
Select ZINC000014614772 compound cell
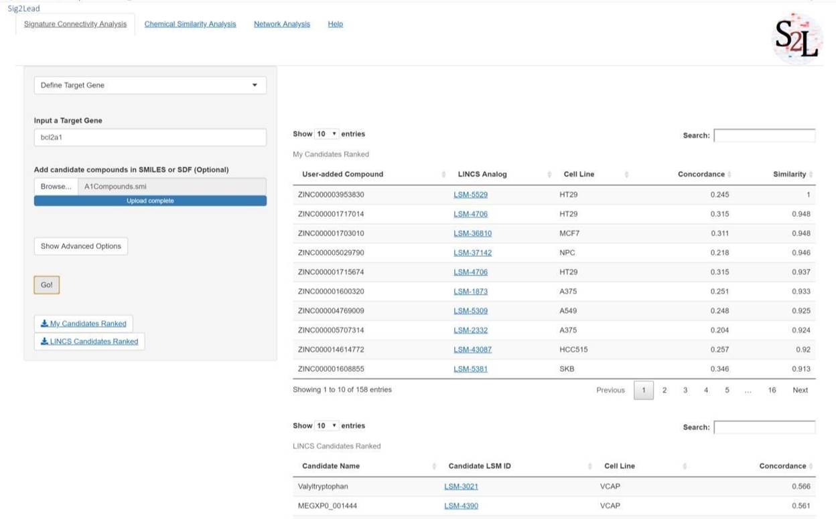click(332, 350)
